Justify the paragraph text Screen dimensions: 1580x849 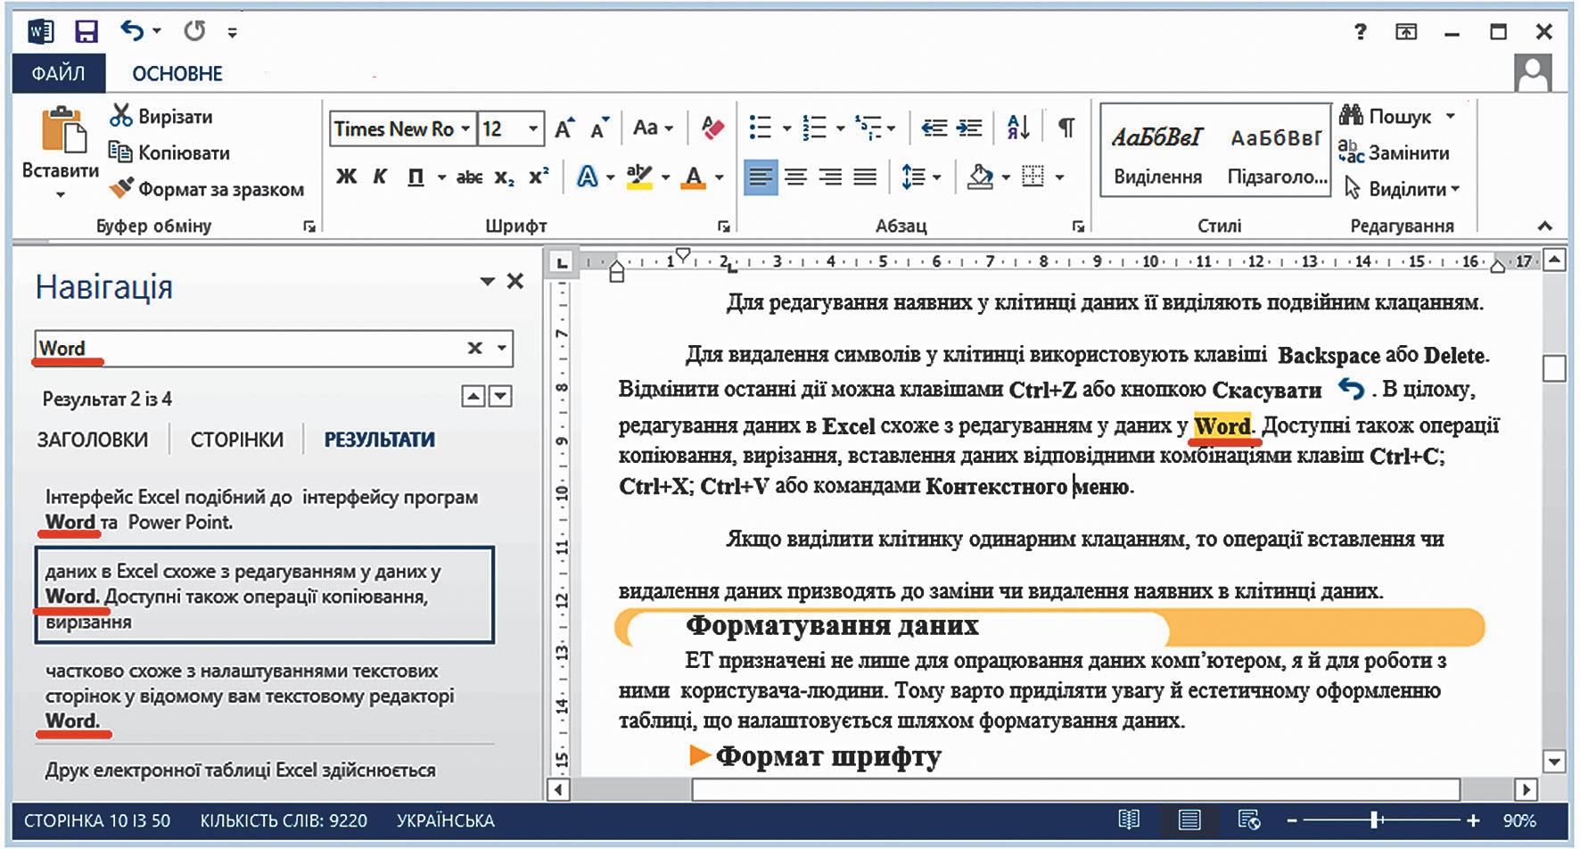865,177
